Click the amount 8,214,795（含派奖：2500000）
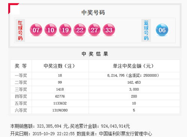 [133, 75]
